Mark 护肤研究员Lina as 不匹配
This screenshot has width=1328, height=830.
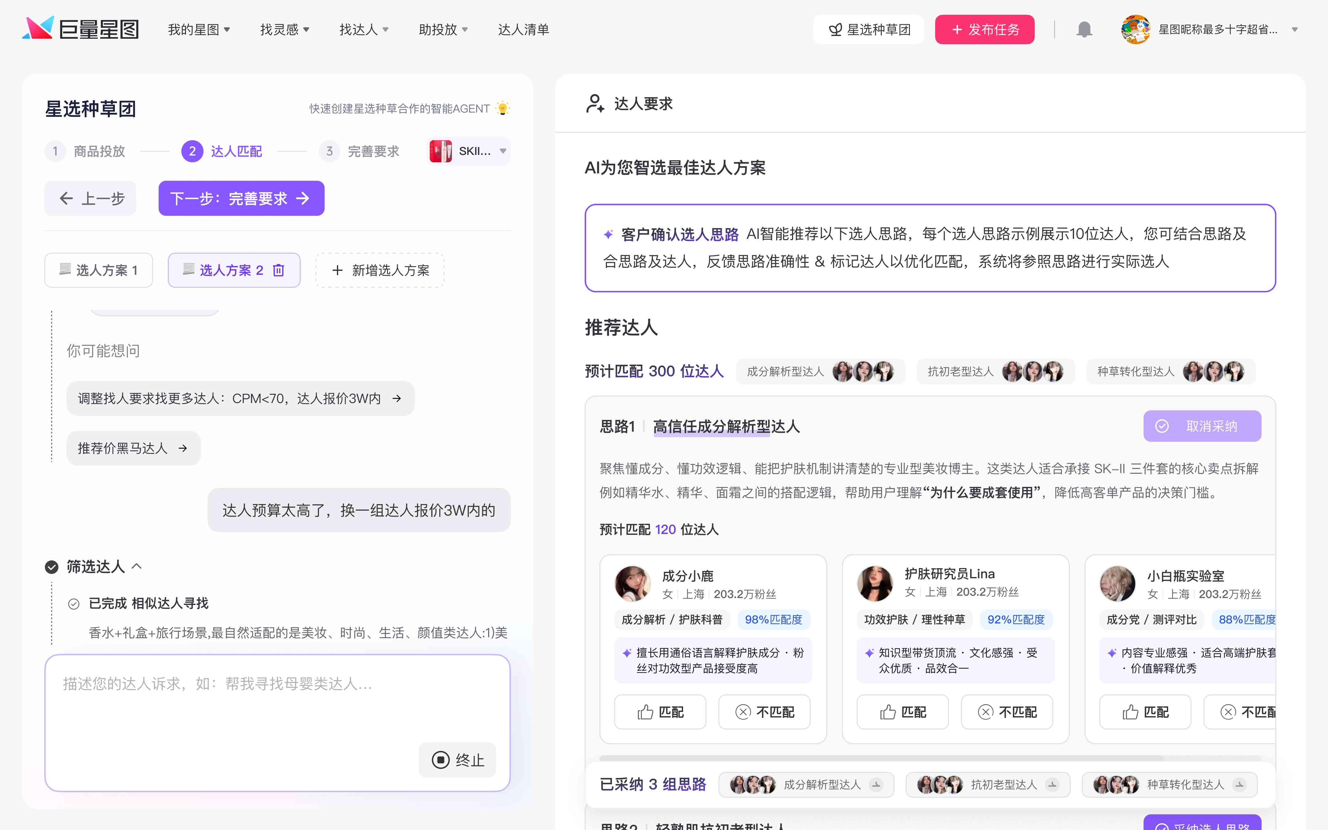[1007, 712]
